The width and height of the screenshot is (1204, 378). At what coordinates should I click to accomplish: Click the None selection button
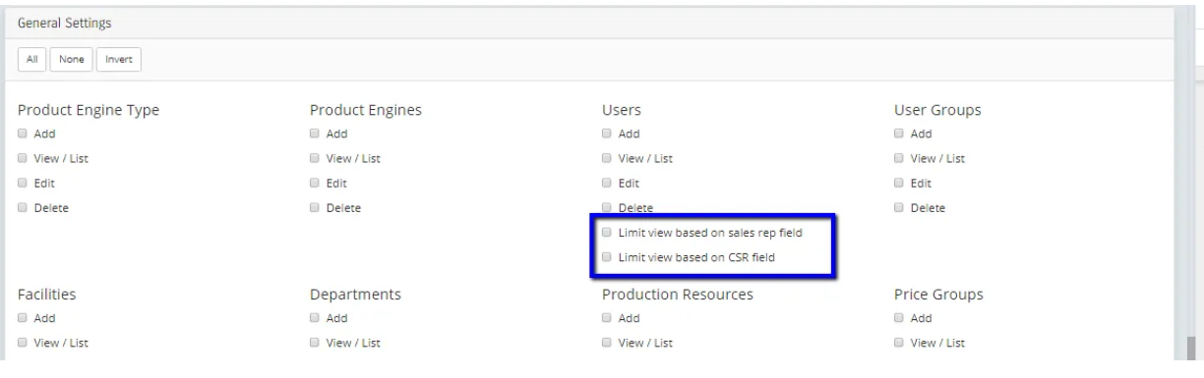coord(71,60)
